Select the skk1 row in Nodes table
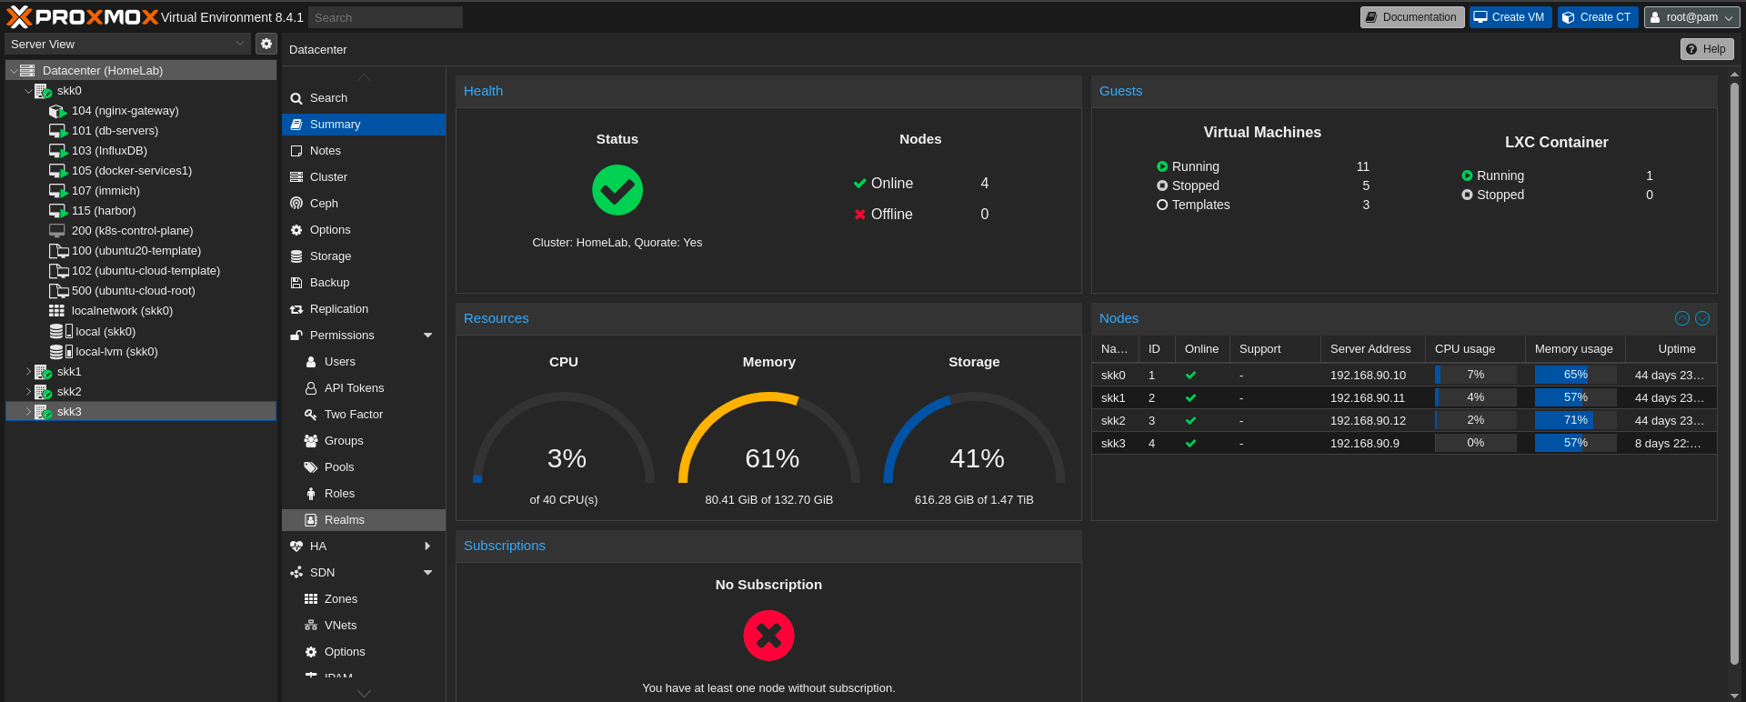Viewport: 1746px width, 702px height. click(1404, 397)
